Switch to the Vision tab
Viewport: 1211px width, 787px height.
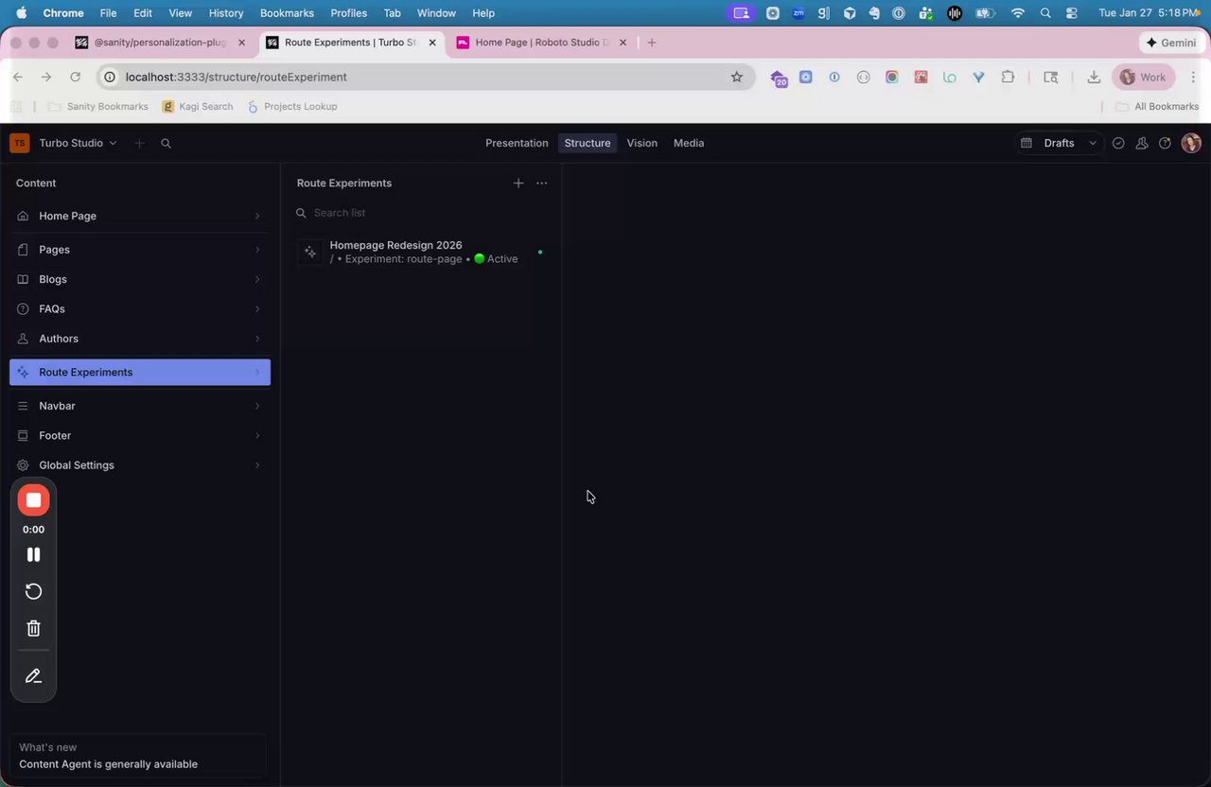641,143
